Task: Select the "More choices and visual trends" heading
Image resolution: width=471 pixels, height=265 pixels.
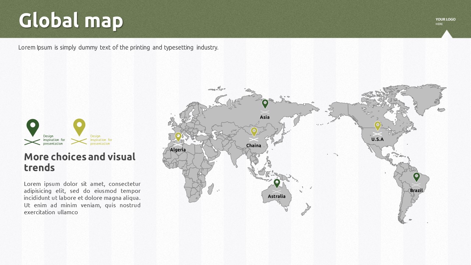Action: (x=79, y=162)
